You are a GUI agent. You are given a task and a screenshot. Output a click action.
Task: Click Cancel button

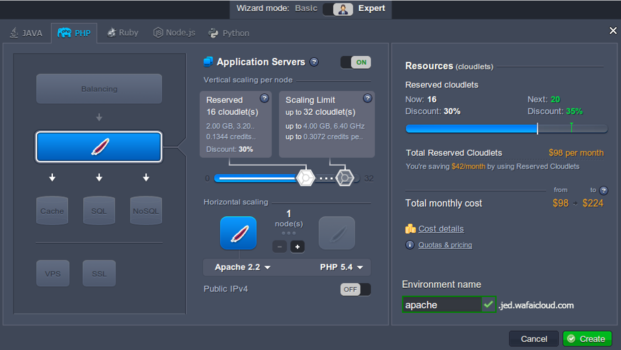point(534,339)
